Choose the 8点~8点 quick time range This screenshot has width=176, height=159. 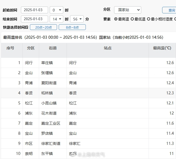[72, 27]
